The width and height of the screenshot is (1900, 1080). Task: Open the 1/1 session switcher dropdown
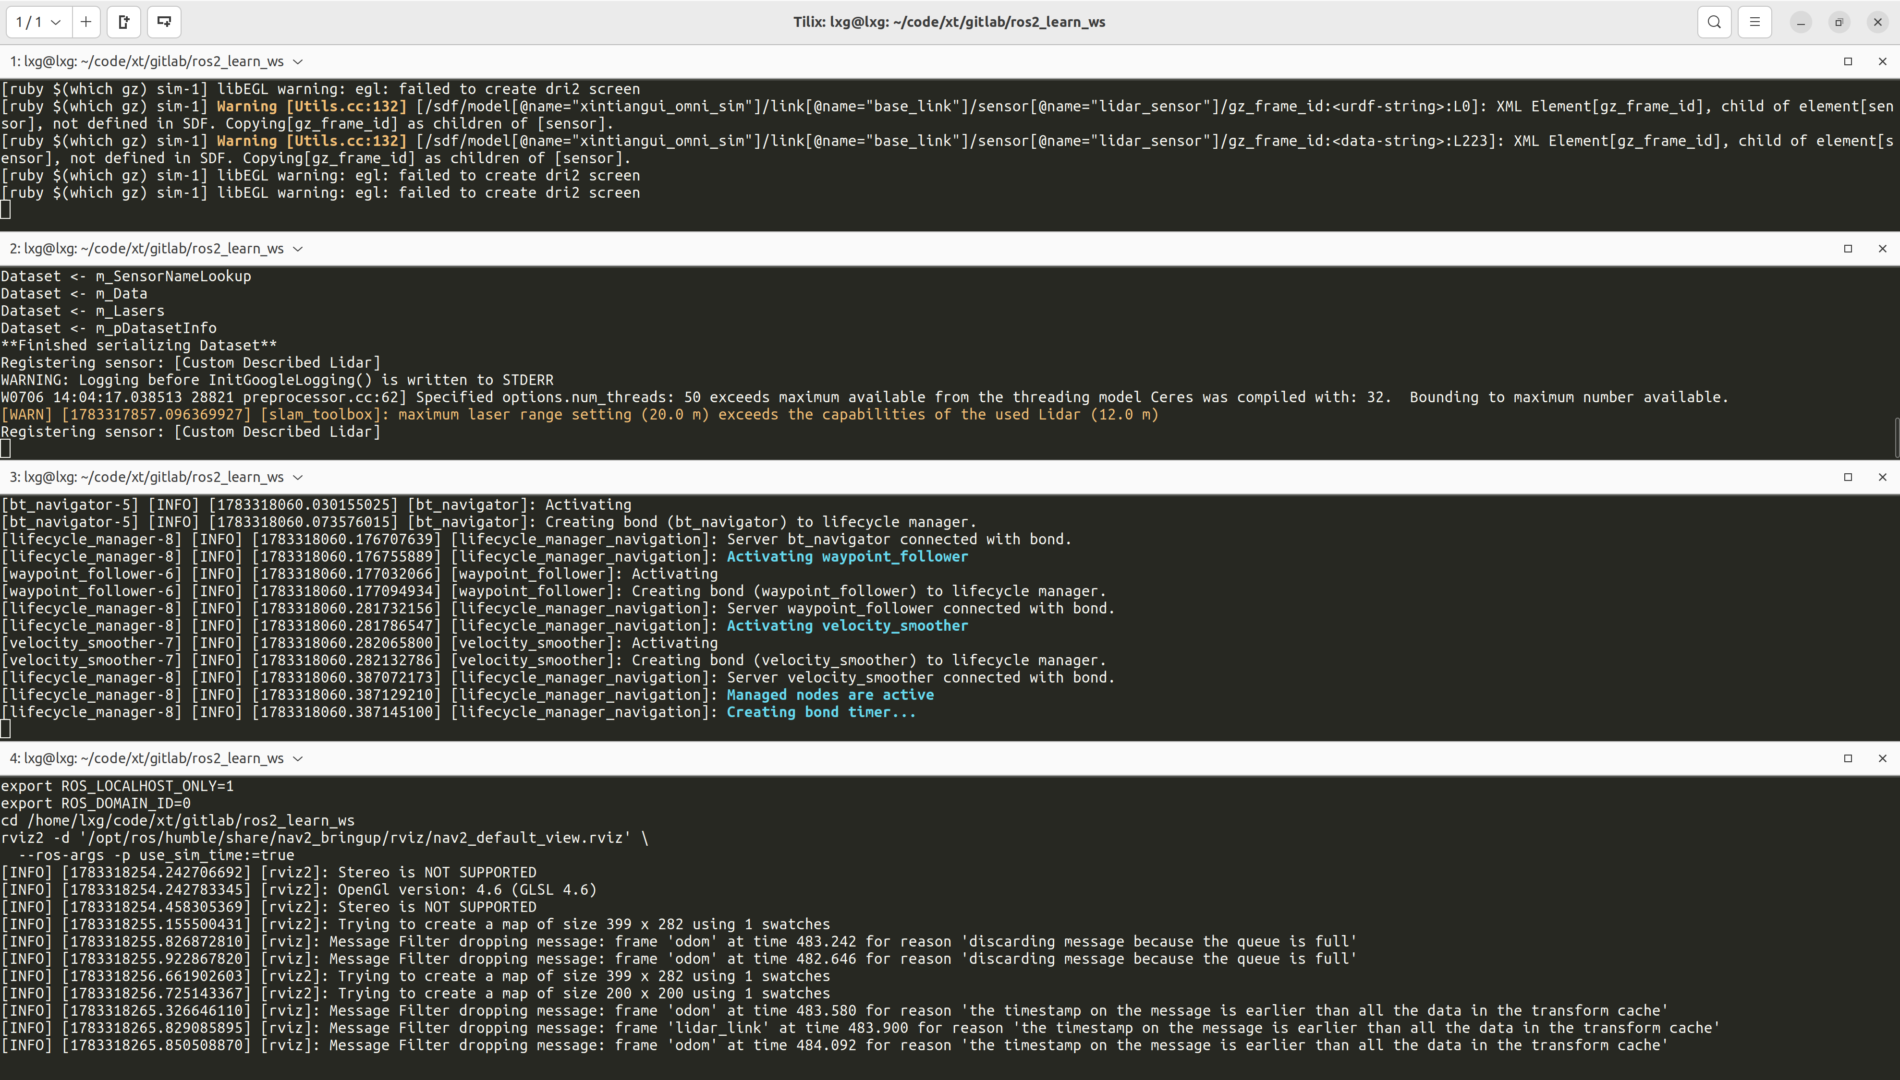(38, 22)
